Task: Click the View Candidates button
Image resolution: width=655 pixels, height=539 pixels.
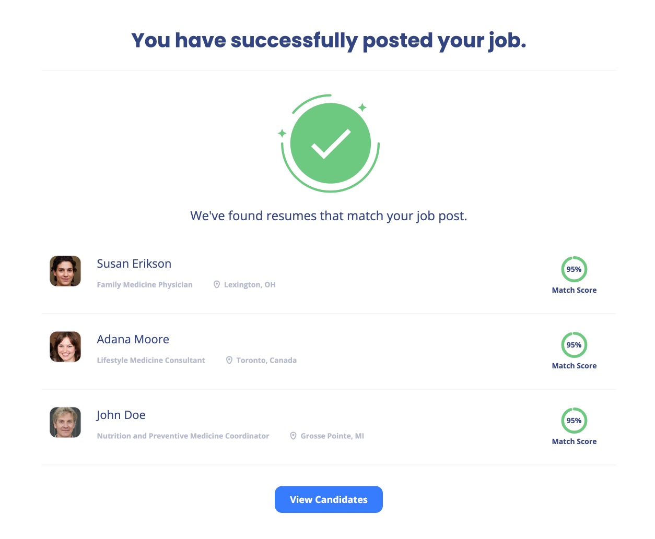Action: click(x=329, y=499)
